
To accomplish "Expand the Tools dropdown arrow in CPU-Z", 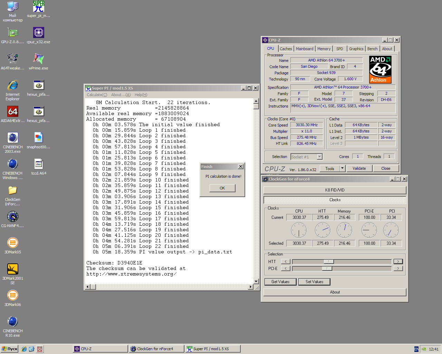I will point(342,168).
